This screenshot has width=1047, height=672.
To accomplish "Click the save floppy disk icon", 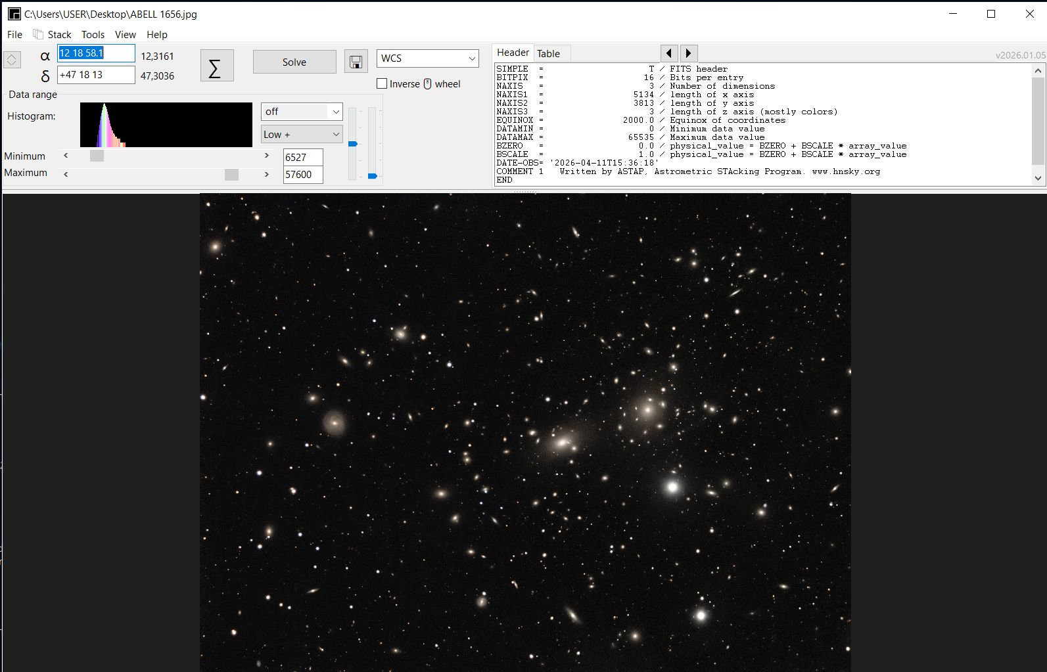I will pos(356,62).
